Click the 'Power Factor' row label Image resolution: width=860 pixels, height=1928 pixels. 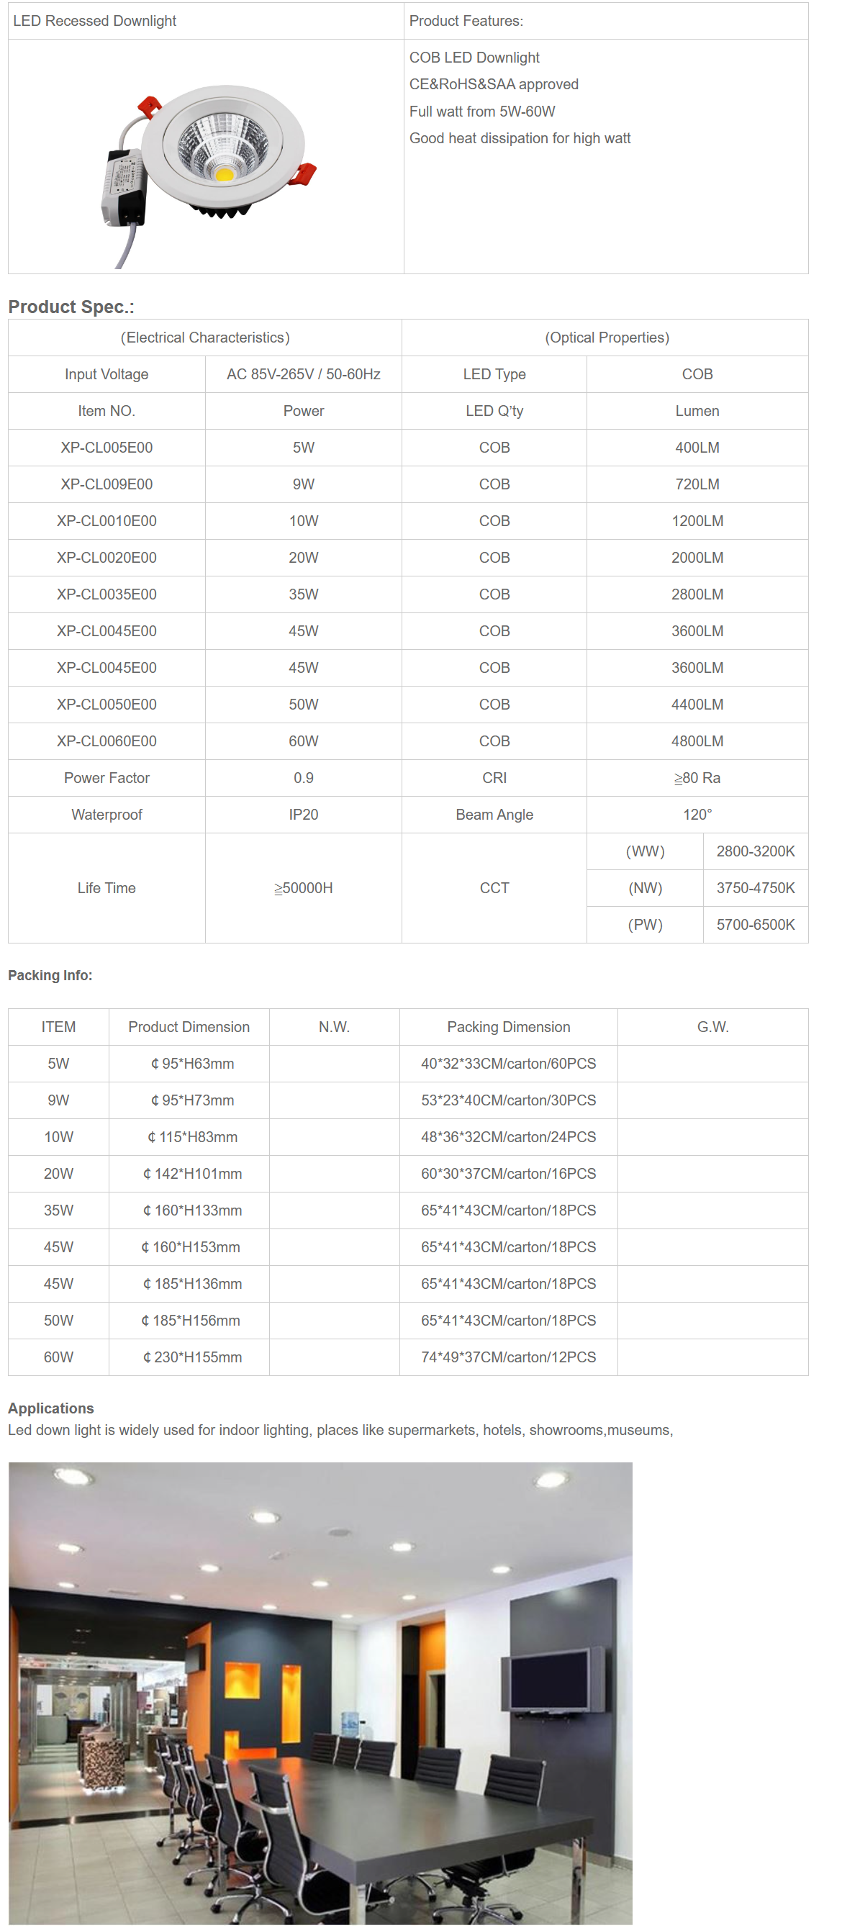(x=107, y=778)
